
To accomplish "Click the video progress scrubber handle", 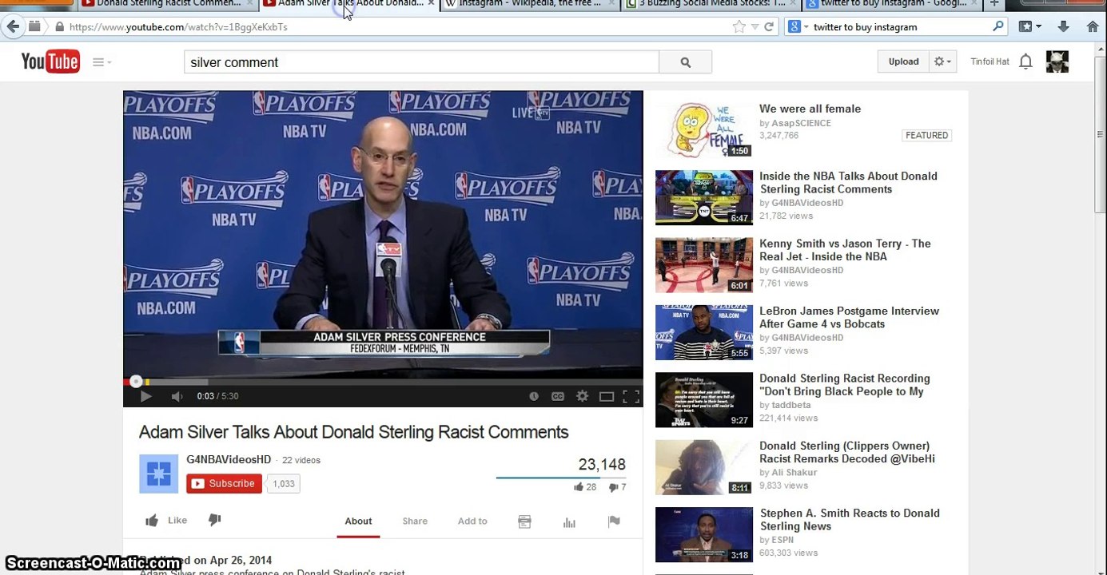I will pos(136,382).
